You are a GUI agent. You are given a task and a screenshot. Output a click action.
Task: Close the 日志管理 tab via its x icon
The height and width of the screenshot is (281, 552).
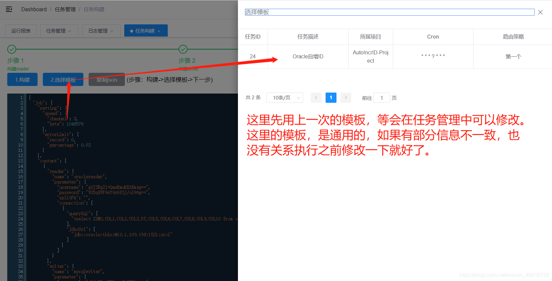click(x=112, y=31)
